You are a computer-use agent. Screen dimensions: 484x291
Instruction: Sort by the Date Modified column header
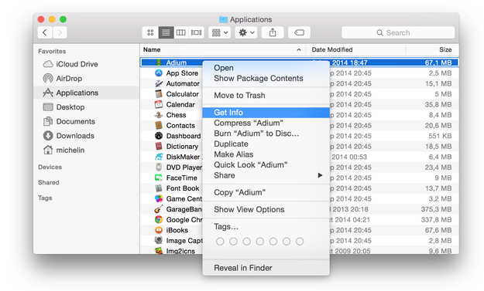[355, 49]
